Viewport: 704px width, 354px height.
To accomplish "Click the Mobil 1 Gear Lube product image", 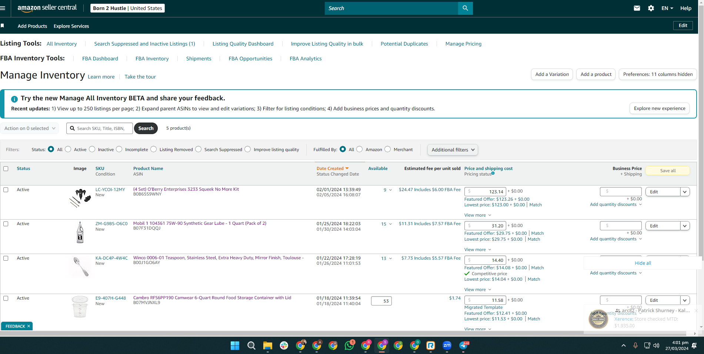I will pos(80,232).
